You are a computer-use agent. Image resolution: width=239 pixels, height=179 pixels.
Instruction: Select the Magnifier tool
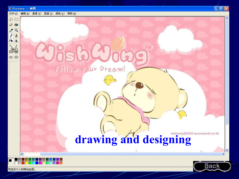pyautogui.click(x=16, y=30)
